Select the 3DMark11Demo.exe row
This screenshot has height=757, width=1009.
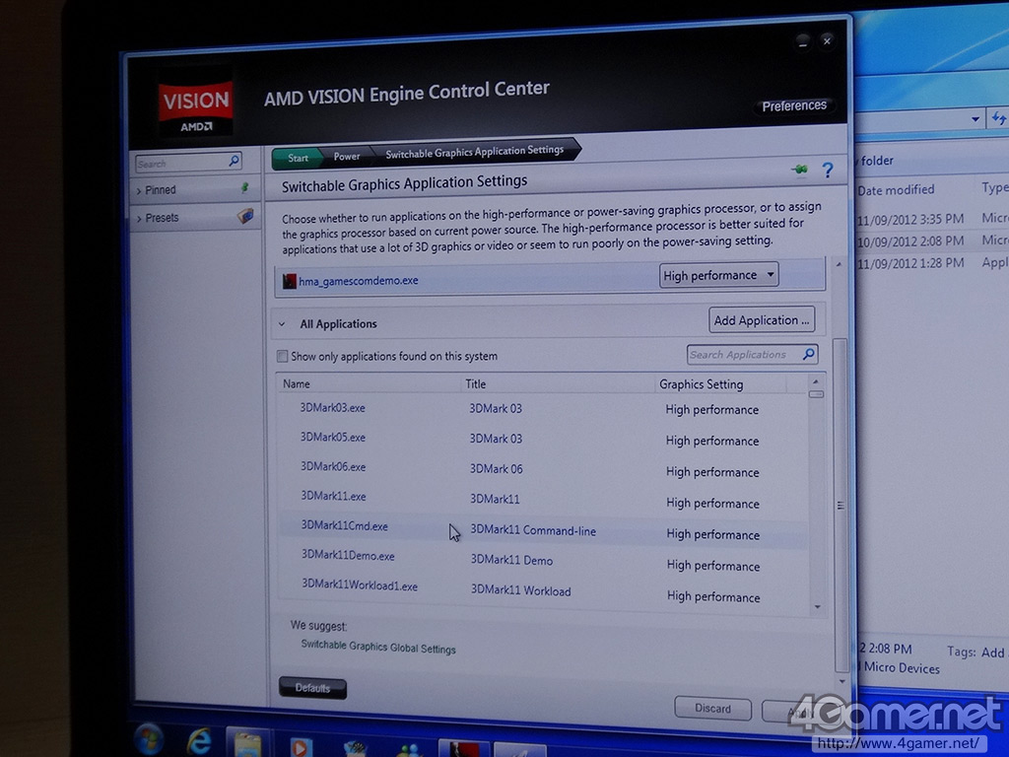point(543,560)
